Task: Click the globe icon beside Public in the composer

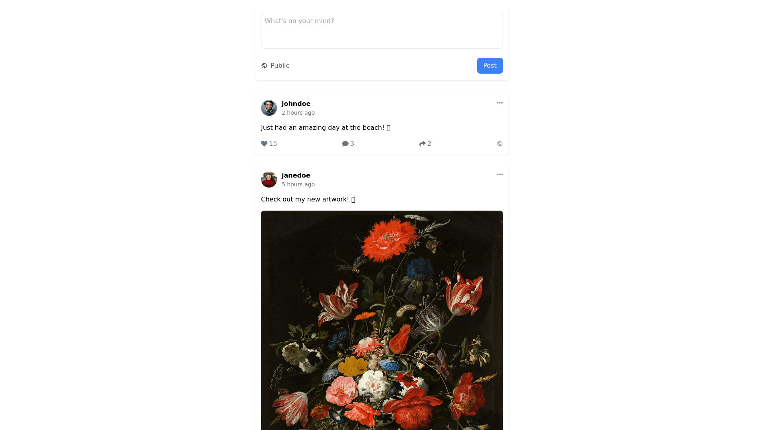Action: 264,66
